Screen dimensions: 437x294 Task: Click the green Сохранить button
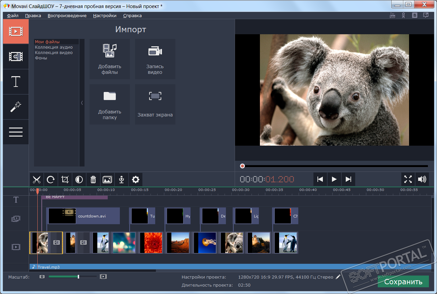pos(403,282)
